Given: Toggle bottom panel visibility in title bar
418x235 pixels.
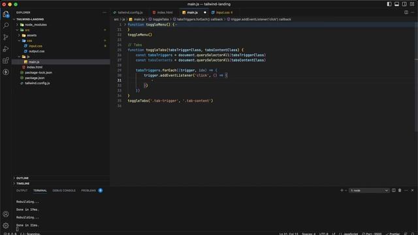Looking at the screenshot, I should pos(396,4).
